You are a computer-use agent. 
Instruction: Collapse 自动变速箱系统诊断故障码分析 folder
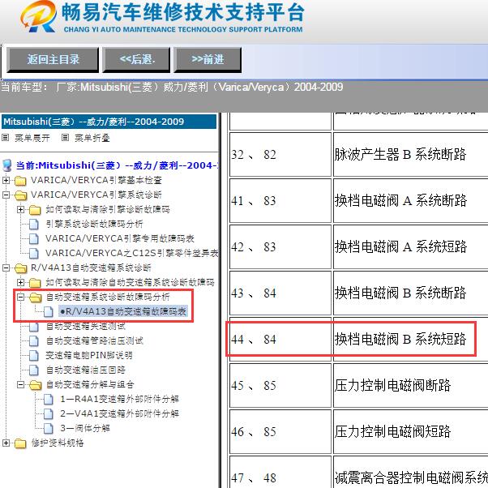[x=20, y=297]
